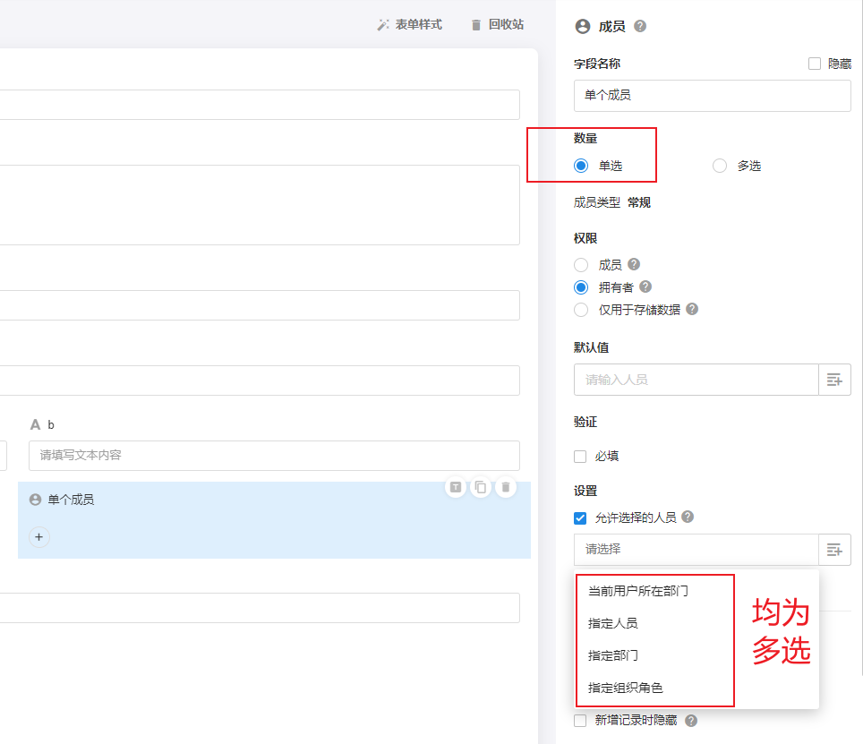This screenshot has width=863, height=744.
Task: Click the list-add icon beside 请选择
Action: (x=834, y=549)
